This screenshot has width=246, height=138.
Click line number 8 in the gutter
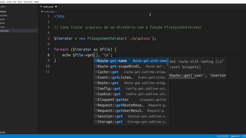point(48,55)
